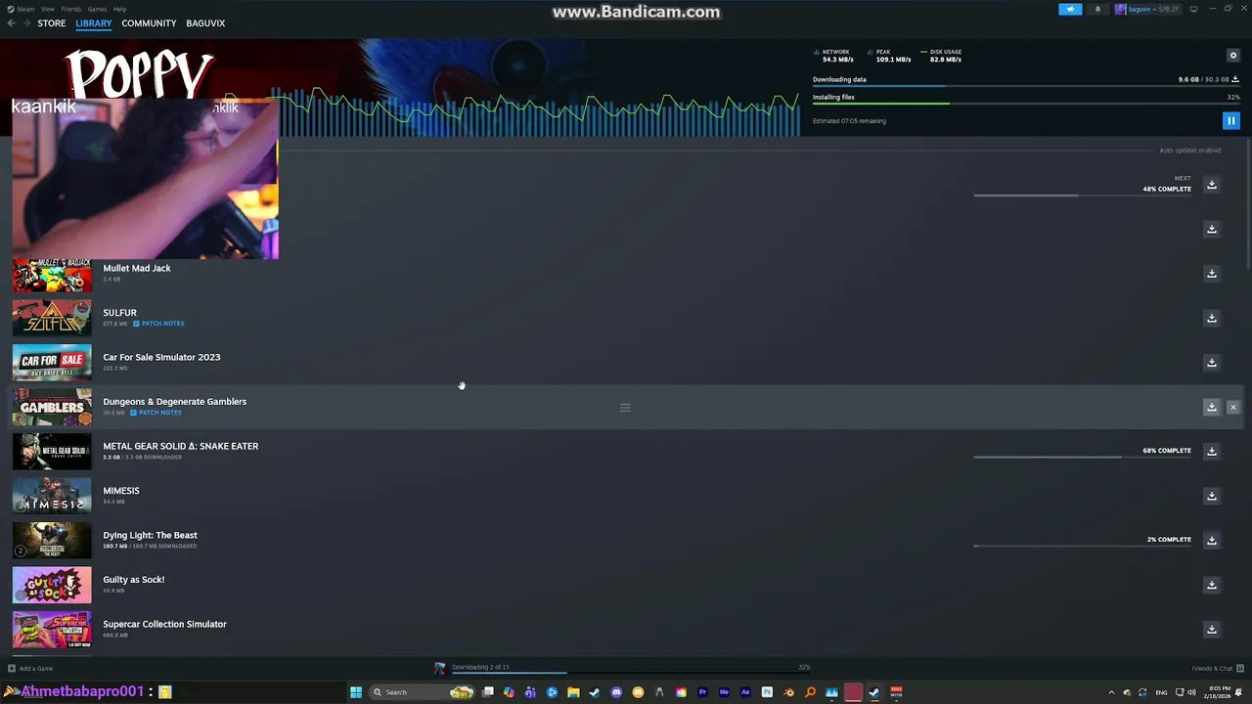This screenshot has height=704, width=1252.
Task: Open Guilty as Sock! thumbnail
Action: coord(52,586)
